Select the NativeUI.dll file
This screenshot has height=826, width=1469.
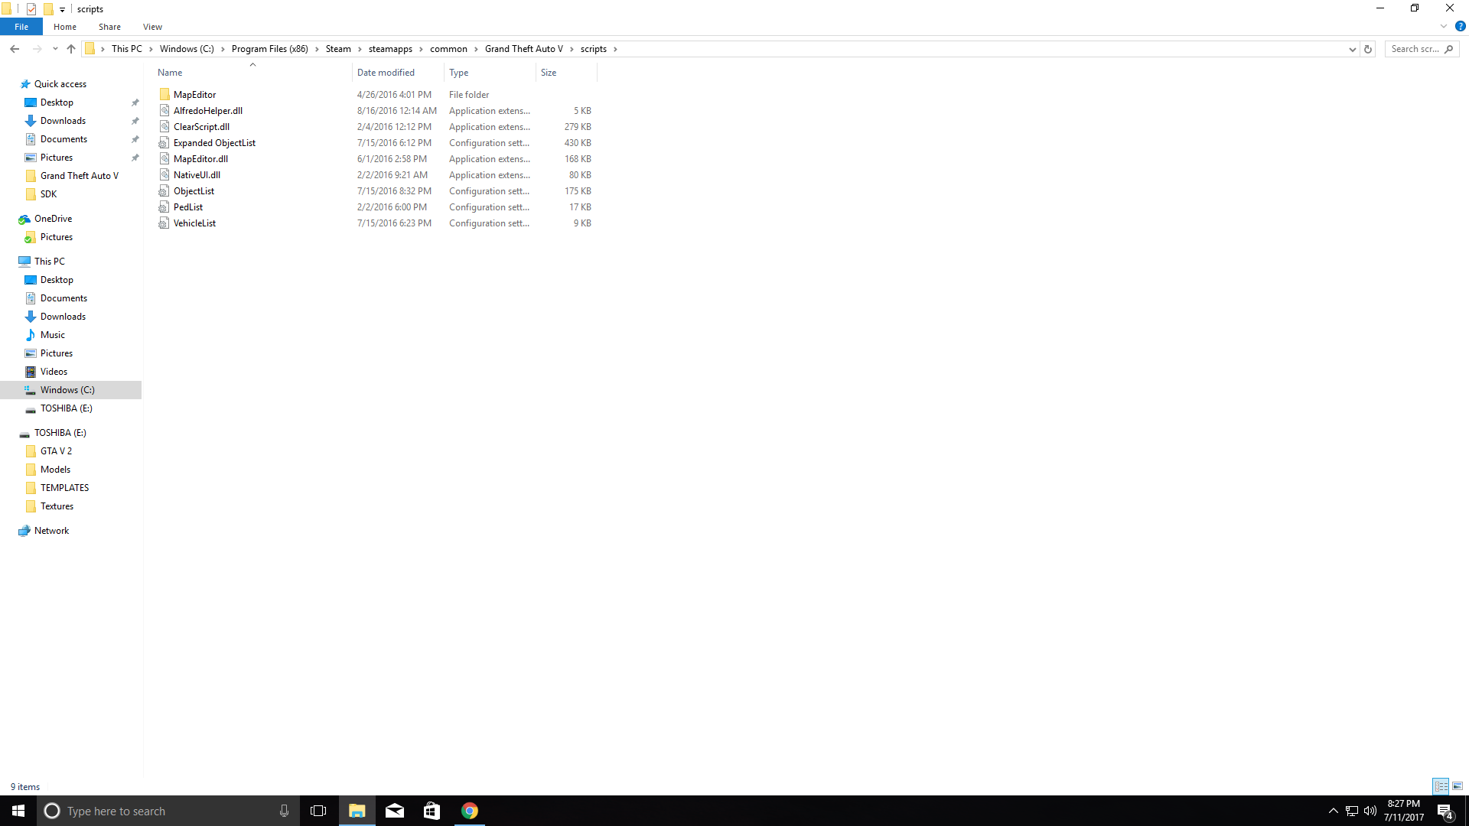point(197,175)
